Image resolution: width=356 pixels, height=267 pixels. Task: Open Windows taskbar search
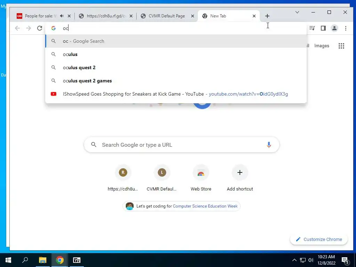tap(25, 260)
